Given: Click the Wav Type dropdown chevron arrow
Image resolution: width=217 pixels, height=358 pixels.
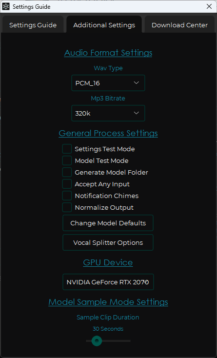Looking at the screenshot, I should [136, 83].
